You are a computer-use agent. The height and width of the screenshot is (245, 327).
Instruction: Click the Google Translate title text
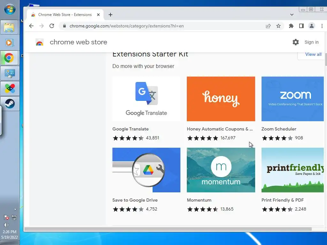130,129
